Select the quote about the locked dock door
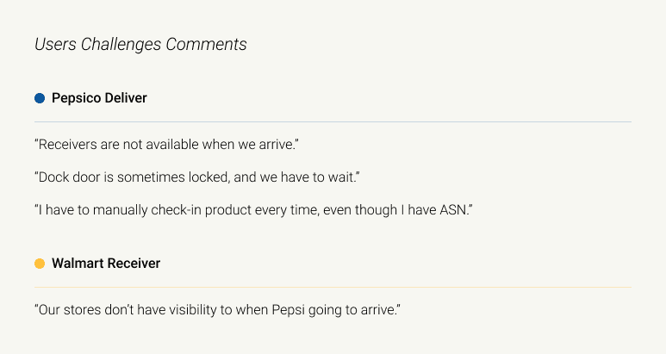666x354 pixels. pyautogui.click(x=197, y=177)
